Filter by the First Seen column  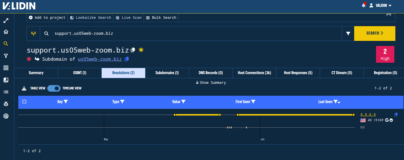(x=253, y=102)
